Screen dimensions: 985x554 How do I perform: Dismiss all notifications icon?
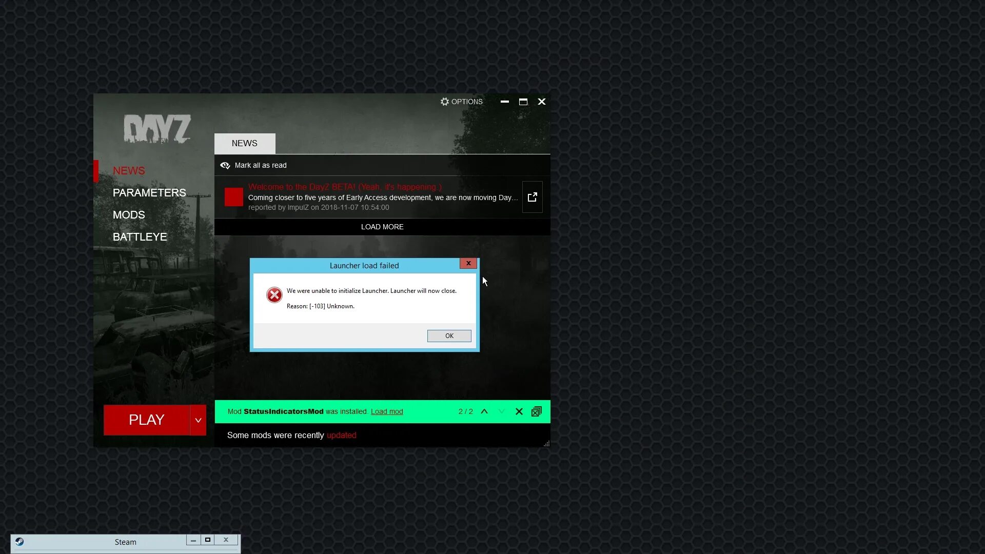tap(537, 412)
